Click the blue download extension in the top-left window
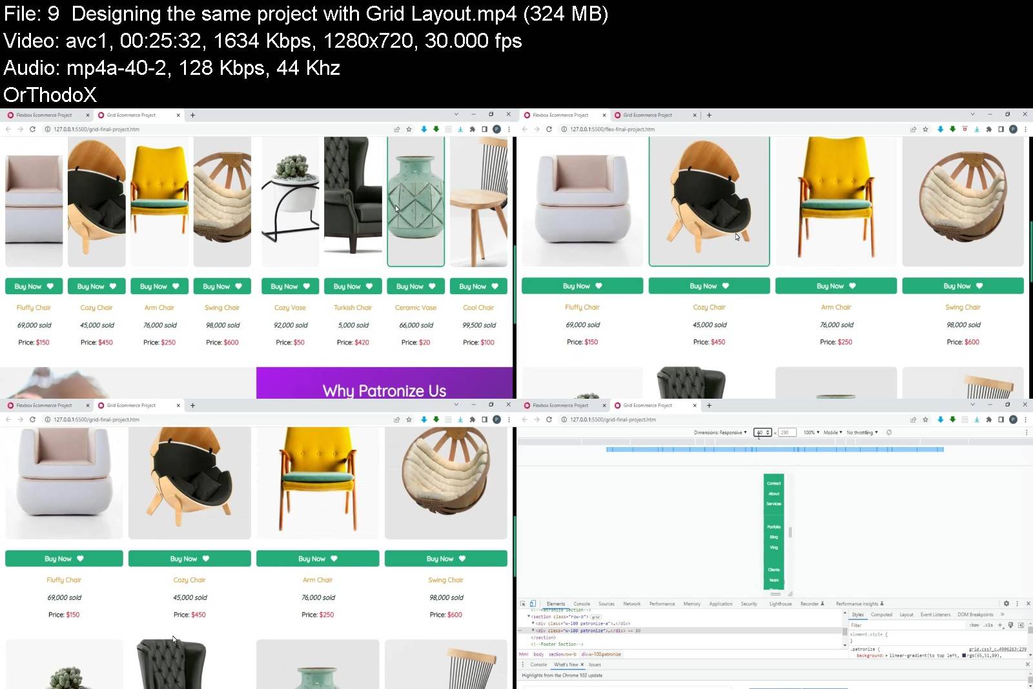Screen dimensions: 1033x689 click(424, 129)
